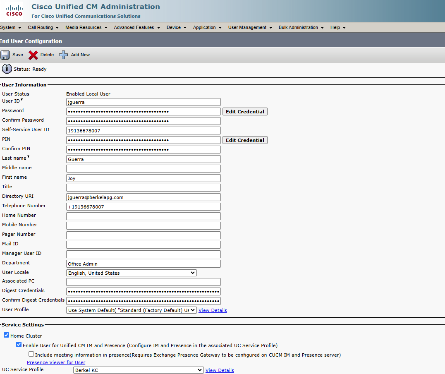Open the Call Routing menu
Viewport: 445px width, 374px height.
click(x=43, y=28)
